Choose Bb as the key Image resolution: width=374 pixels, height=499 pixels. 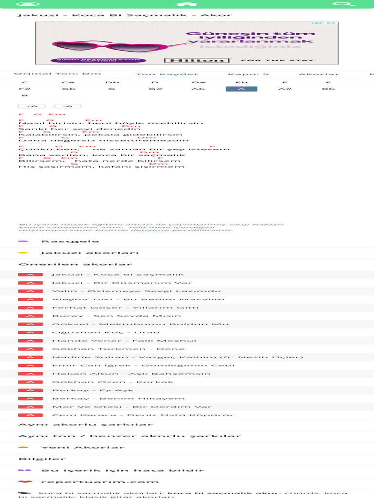(328, 89)
